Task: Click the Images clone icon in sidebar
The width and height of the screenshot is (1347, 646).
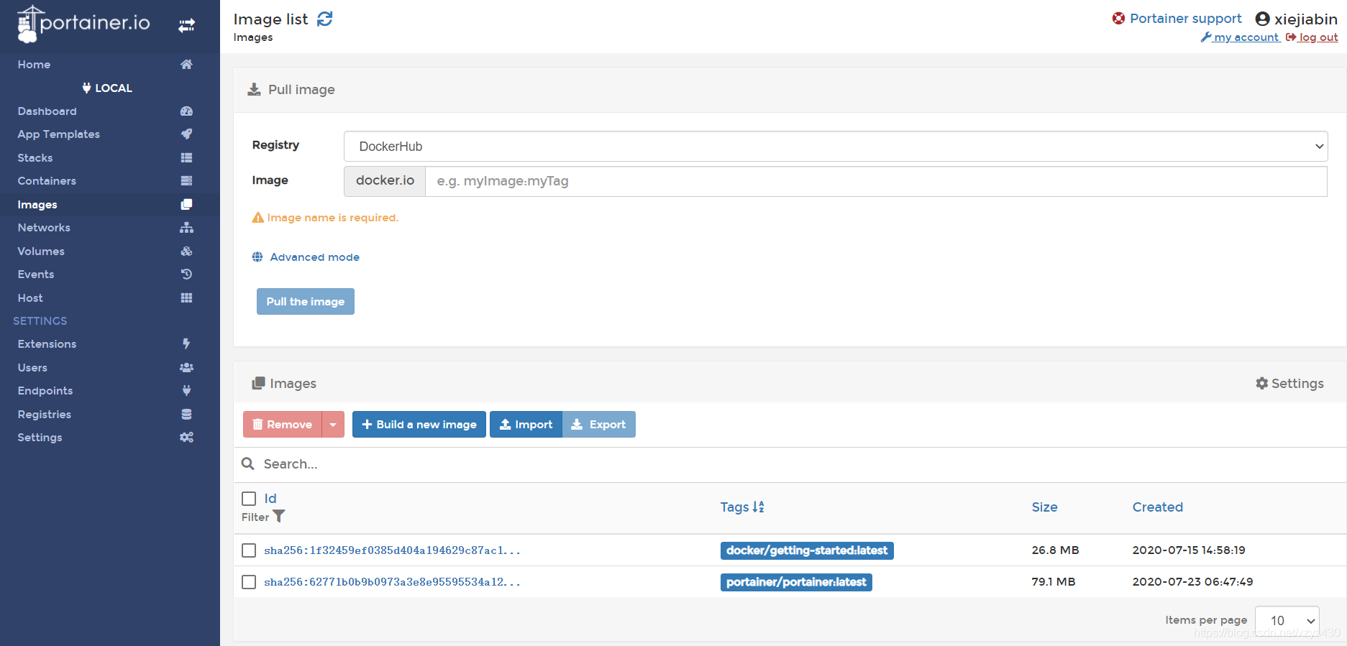Action: (186, 205)
